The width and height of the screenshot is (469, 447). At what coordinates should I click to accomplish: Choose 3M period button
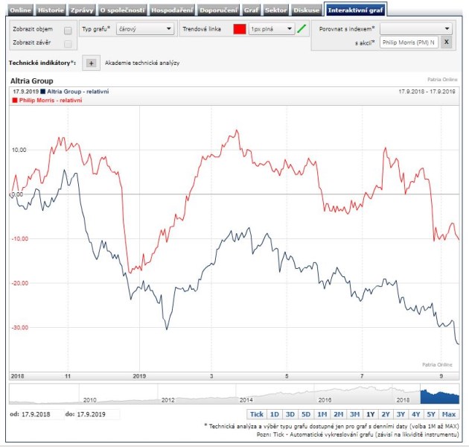354,413
